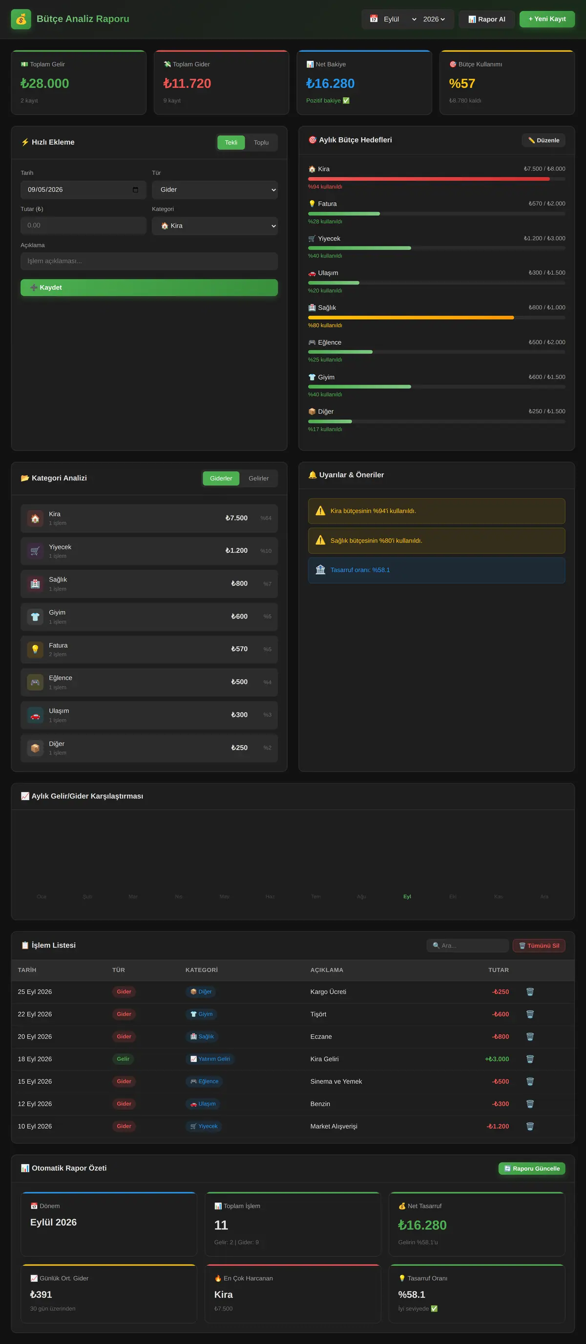Image resolution: width=586 pixels, height=1344 pixels.
Task: Focus the Açıklama description input field
Action: click(149, 261)
